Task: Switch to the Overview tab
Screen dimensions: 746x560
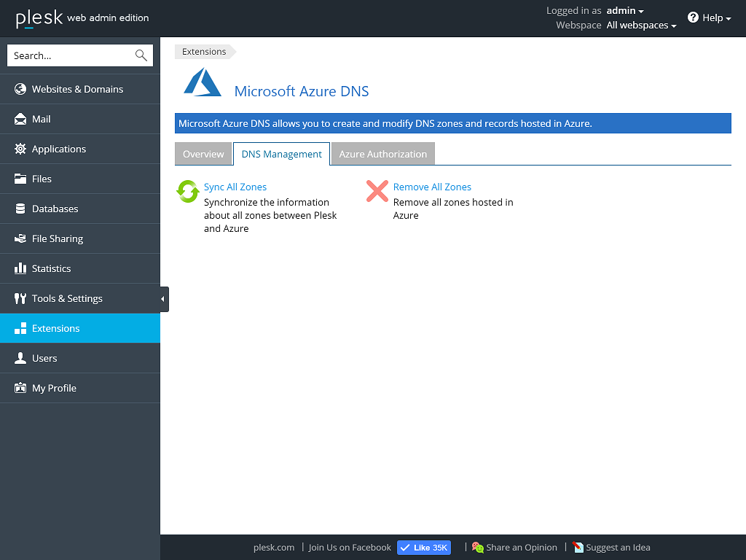Action: point(203,154)
